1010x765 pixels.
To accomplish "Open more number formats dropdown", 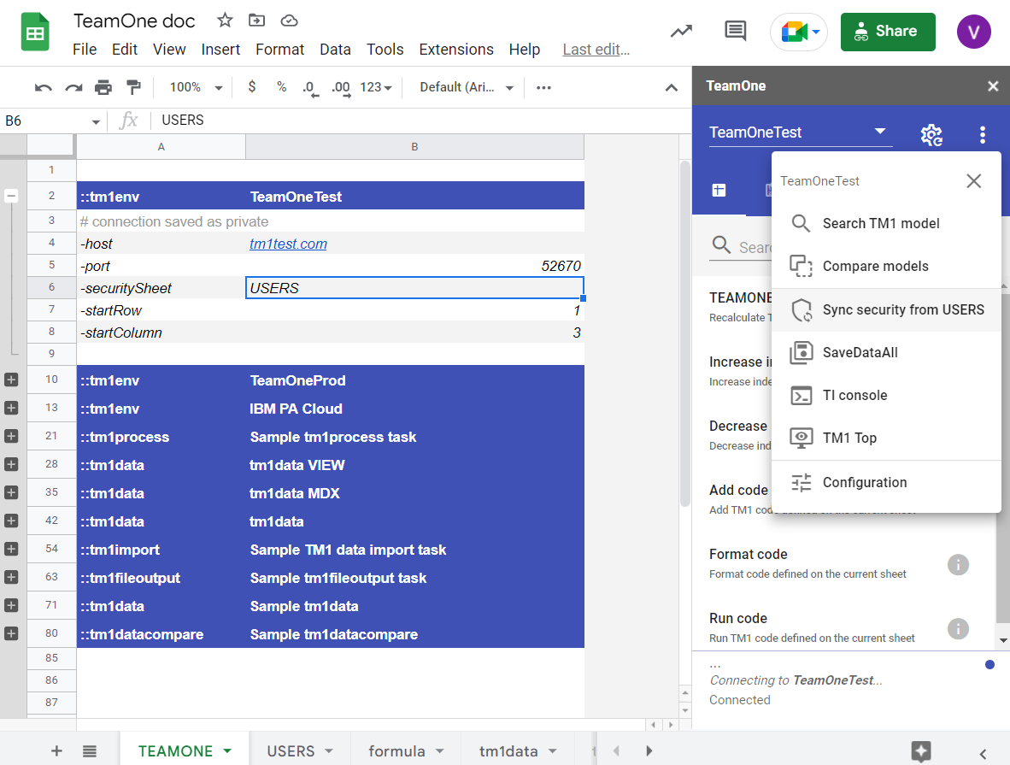I will (x=375, y=88).
